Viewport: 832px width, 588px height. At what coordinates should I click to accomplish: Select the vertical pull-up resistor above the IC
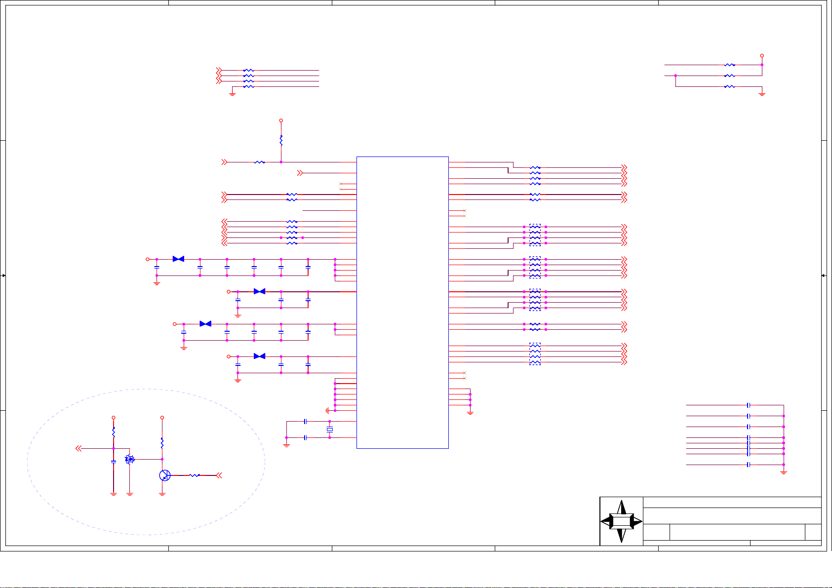(281, 141)
